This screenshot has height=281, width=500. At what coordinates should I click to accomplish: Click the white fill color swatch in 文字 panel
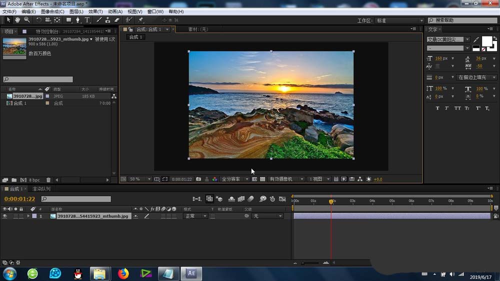(x=486, y=41)
